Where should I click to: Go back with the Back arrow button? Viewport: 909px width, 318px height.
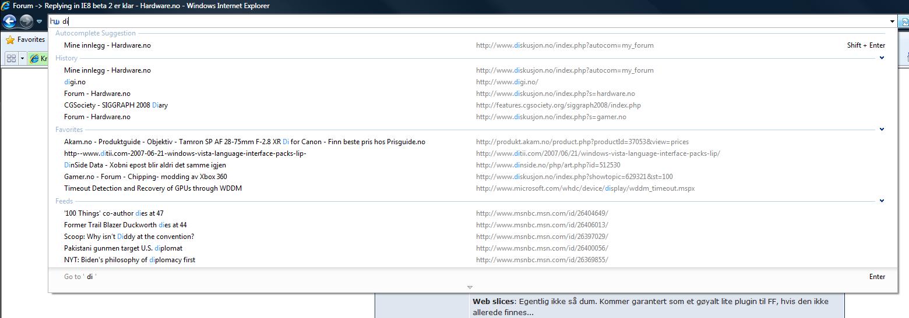pyautogui.click(x=9, y=22)
